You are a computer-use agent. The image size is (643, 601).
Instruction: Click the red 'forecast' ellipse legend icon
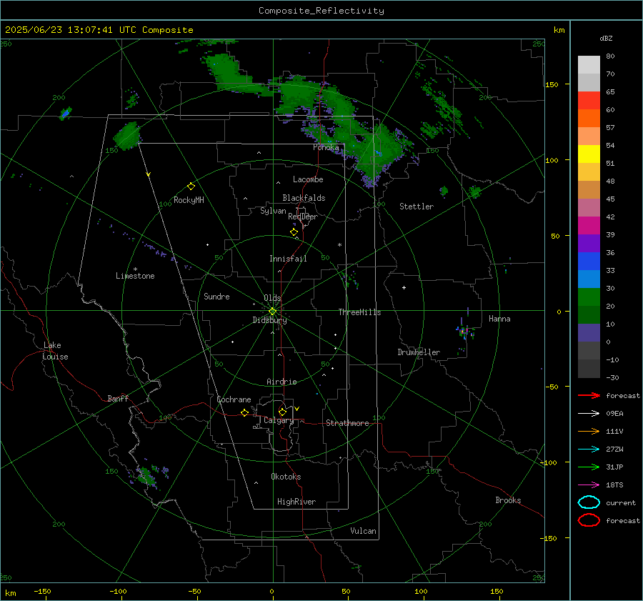pos(589,520)
